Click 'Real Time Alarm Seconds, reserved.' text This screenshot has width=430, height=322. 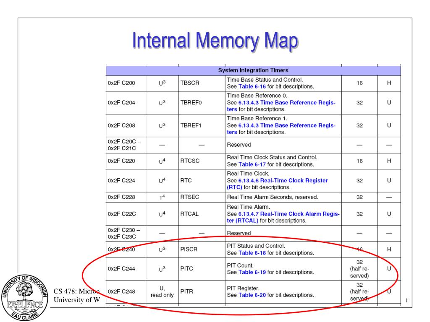coord(272,197)
